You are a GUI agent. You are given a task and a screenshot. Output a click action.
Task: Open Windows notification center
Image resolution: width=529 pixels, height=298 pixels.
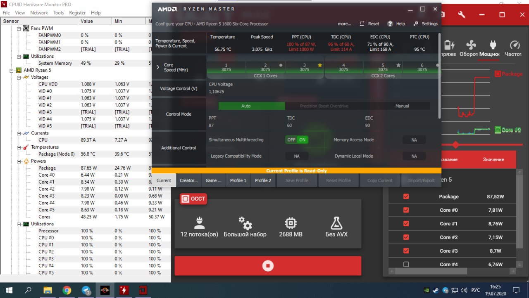(x=516, y=290)
